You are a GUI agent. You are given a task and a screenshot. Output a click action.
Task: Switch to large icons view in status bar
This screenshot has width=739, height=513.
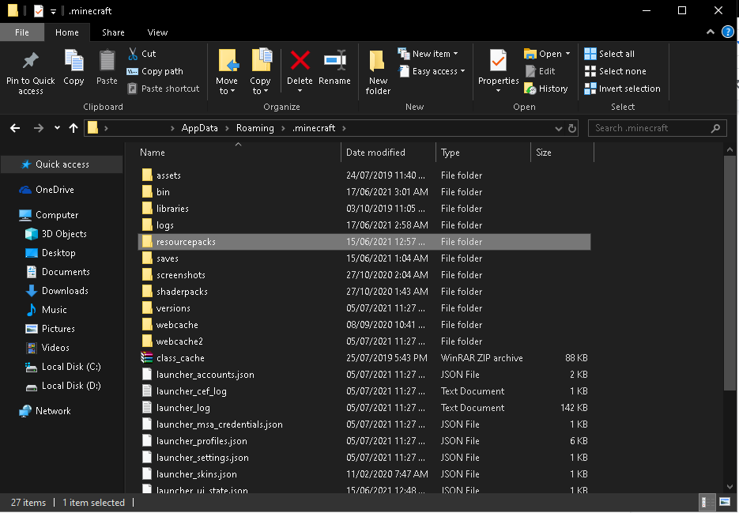pyautogui.click(x=725, y=502)
